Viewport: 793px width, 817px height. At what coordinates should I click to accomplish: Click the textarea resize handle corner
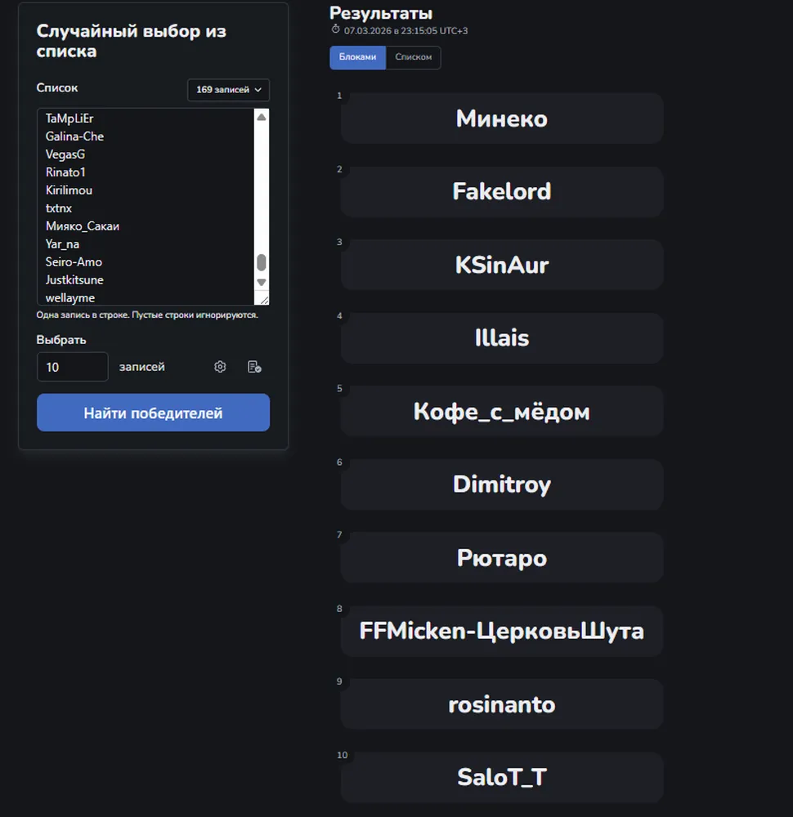coord(264,300)
